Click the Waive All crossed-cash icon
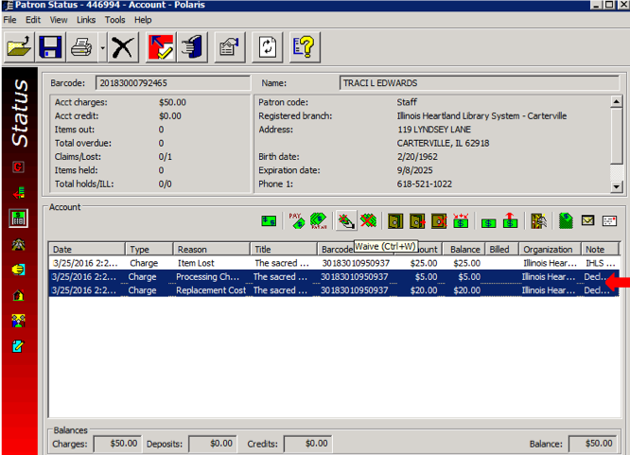Image resolution: width=630 pixels, height=455 pixels. (x=368, y=221)
